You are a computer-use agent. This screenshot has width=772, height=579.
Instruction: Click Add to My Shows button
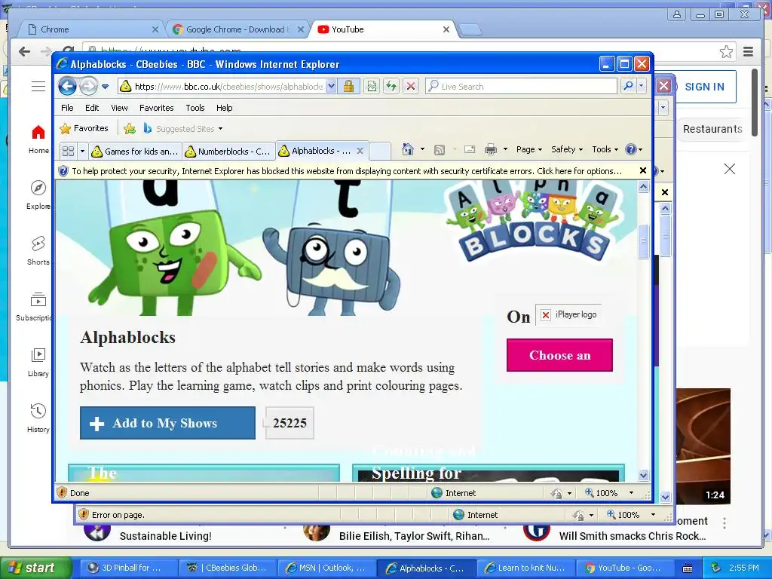(167, 423)
